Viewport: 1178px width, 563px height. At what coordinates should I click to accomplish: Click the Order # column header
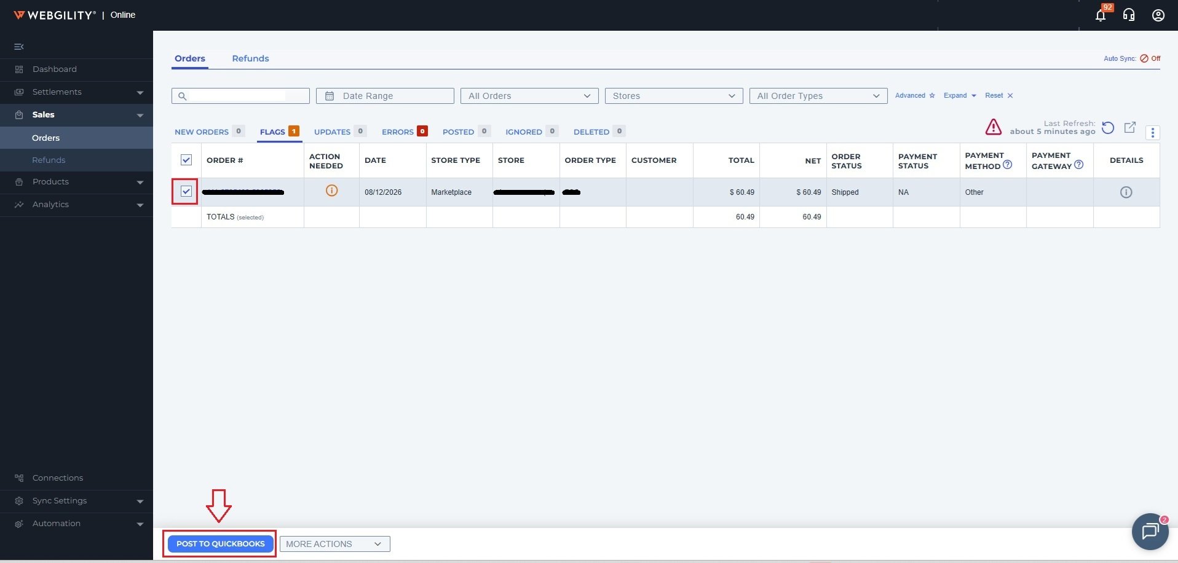(225, 160)
